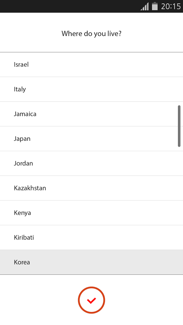
Task: Tap the battery icon in status bar
Action: pos(155,6)
